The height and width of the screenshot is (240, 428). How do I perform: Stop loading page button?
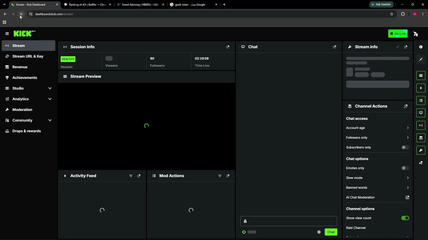point(21,14)
